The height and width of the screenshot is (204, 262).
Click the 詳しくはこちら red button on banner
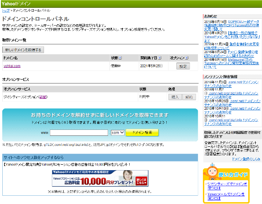tap(142, 181)
